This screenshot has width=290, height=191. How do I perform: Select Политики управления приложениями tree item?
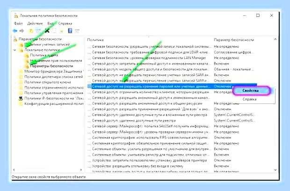[54, 93]
